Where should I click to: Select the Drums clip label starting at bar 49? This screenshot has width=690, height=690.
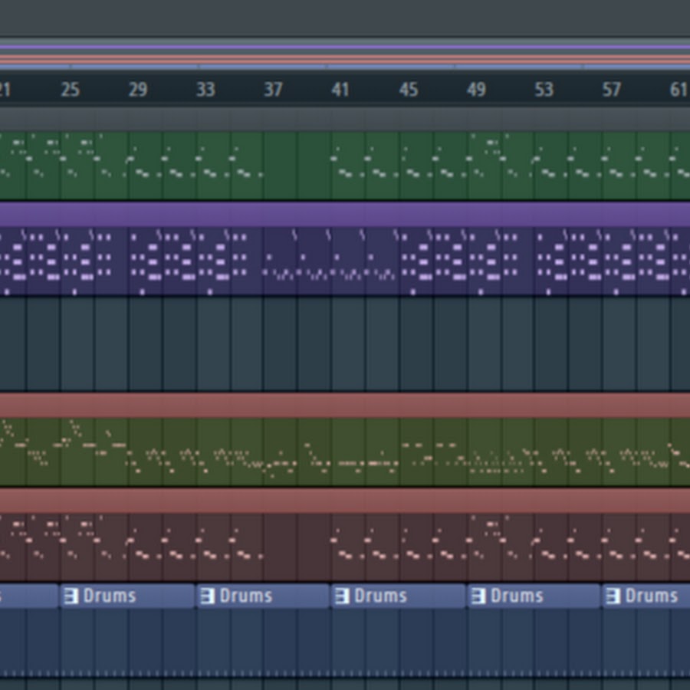point(517,596)
